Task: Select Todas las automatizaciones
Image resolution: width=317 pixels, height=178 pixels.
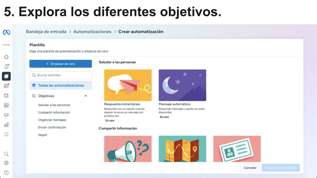Action: (x=60, y=86)
